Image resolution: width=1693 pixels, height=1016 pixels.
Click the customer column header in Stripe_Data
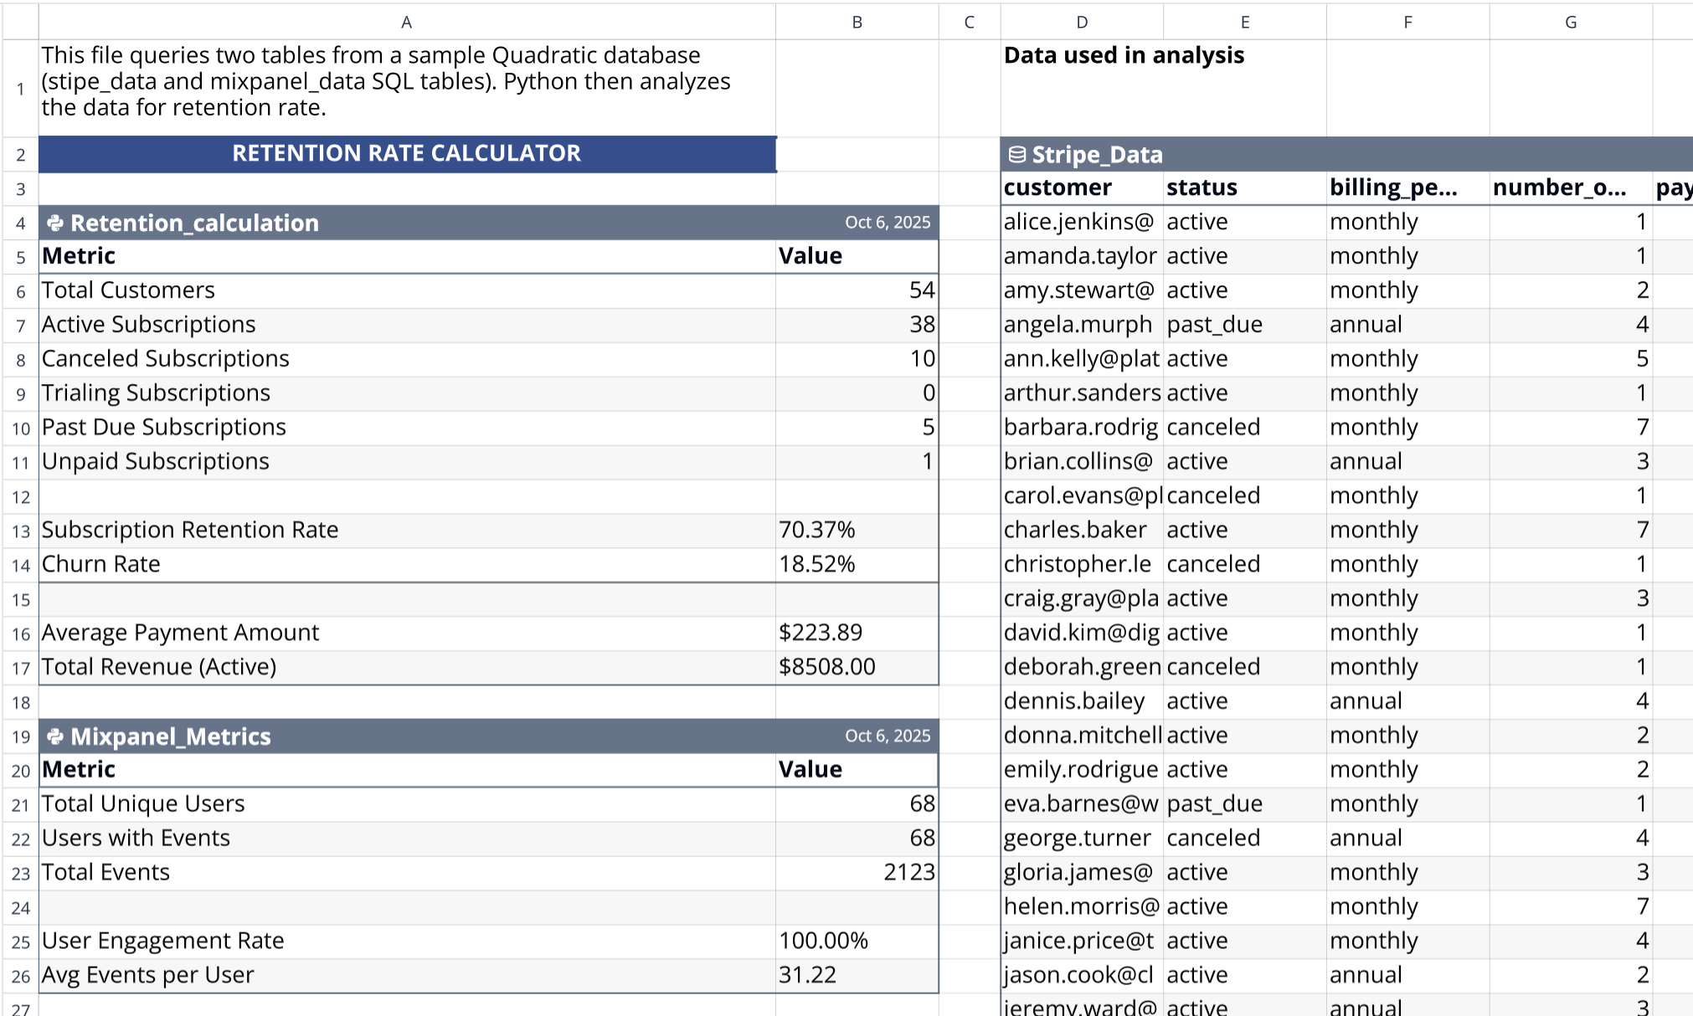point(1058,187)
